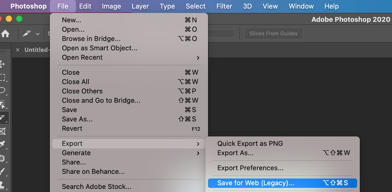392x192 pixels.
Task: Open Export Preferences
Action: point(250,168)
